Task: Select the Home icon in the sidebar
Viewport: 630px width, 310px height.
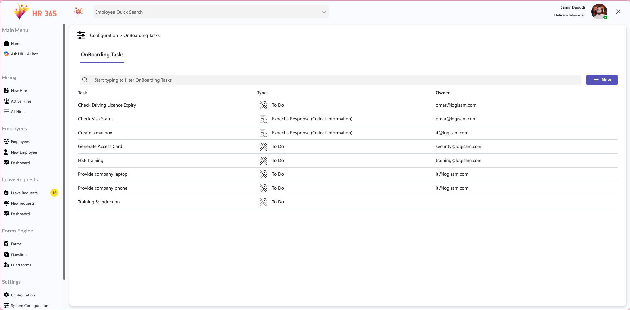Action: click(x=7, y=43)
